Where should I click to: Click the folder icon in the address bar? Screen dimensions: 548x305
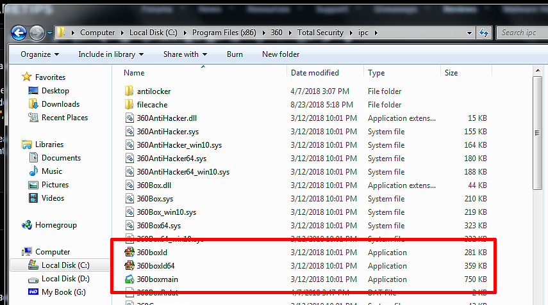tap(61, 33)
